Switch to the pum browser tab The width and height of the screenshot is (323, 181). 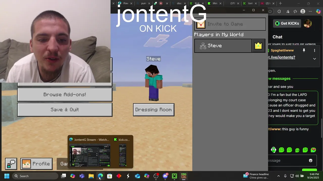(x=143, y=3)
